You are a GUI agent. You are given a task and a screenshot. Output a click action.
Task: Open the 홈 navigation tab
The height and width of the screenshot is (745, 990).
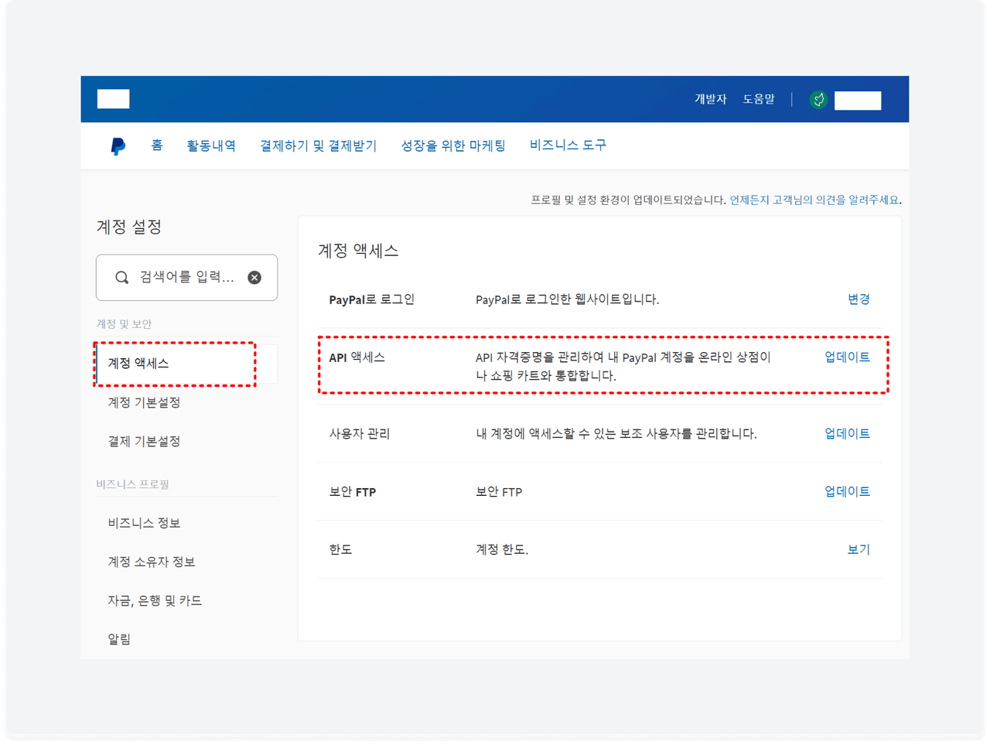157,145
